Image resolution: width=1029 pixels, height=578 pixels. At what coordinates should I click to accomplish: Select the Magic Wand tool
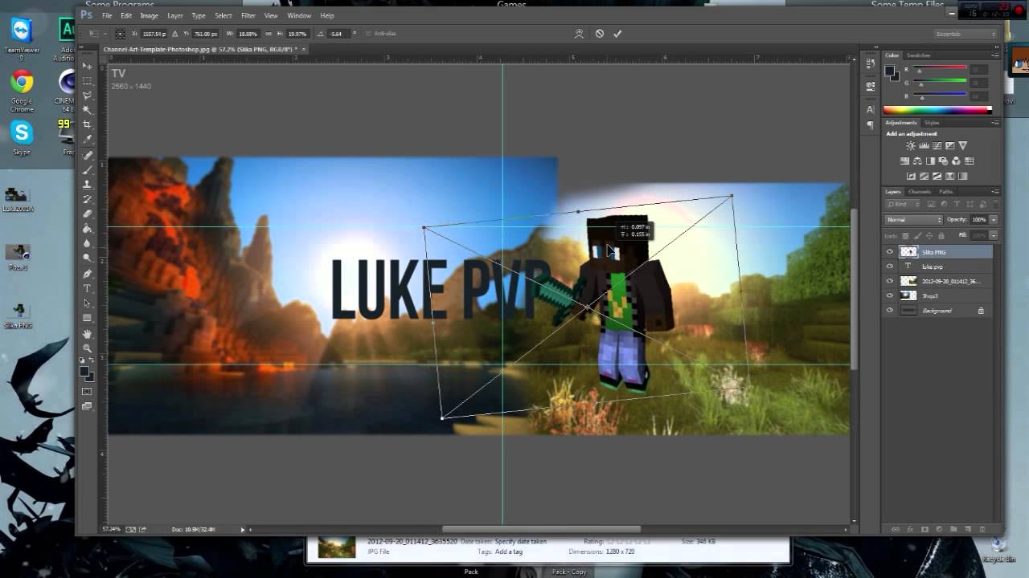point(88,110)
